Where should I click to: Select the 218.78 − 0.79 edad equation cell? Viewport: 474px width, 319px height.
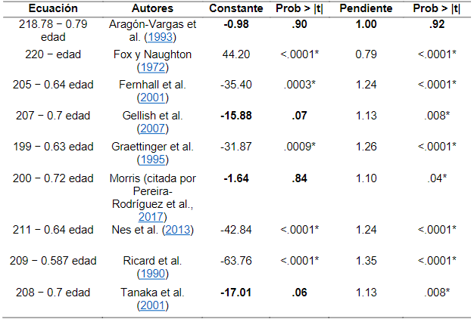pos(55,29)
